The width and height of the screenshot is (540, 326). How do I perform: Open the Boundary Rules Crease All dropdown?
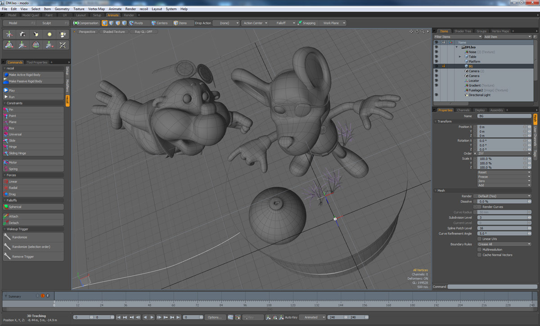(504, 244)
